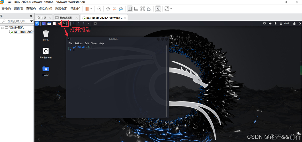Open the snapshot manager wrench-clock icon
Viewport: 302px width, 142px height.
[x=121, y=9]
